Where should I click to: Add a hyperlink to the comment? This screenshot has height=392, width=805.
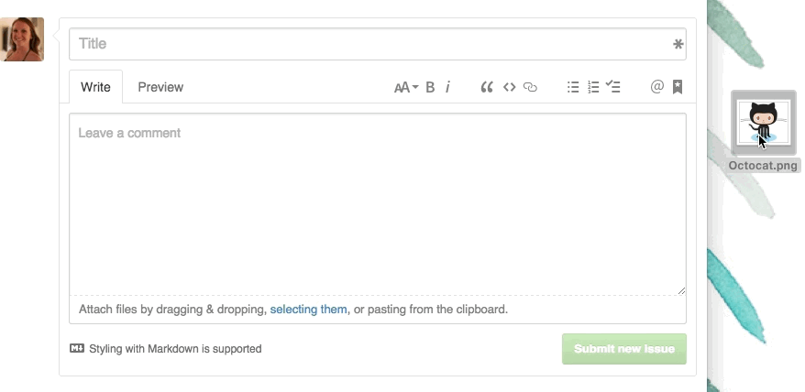pyautogui.click(x=530, y=88)
